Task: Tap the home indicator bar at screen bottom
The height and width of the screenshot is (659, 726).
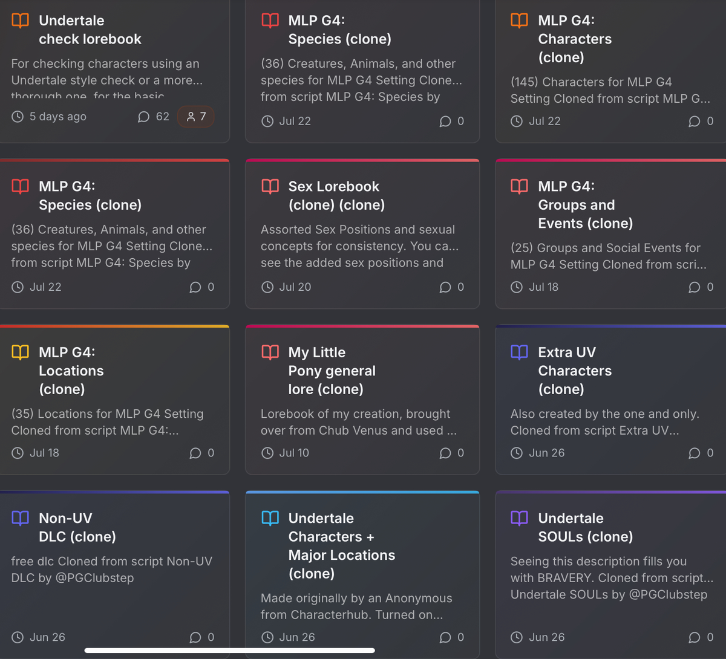Action: coord(230,651)
